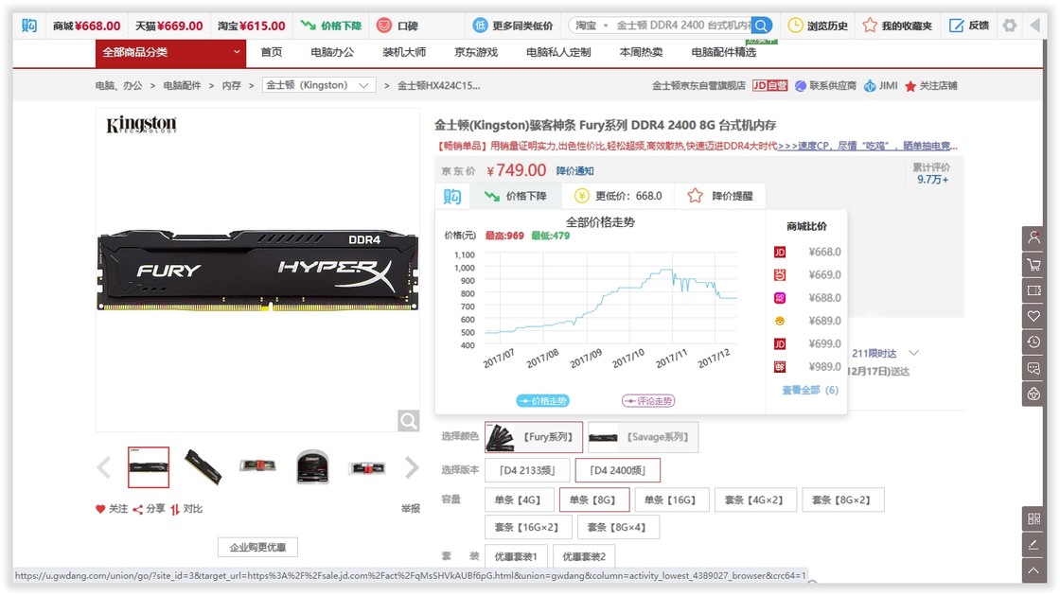The height and width of the screenshot is (596, 1060).
Task: Select capacity 单条 4G
Action: 520,500
